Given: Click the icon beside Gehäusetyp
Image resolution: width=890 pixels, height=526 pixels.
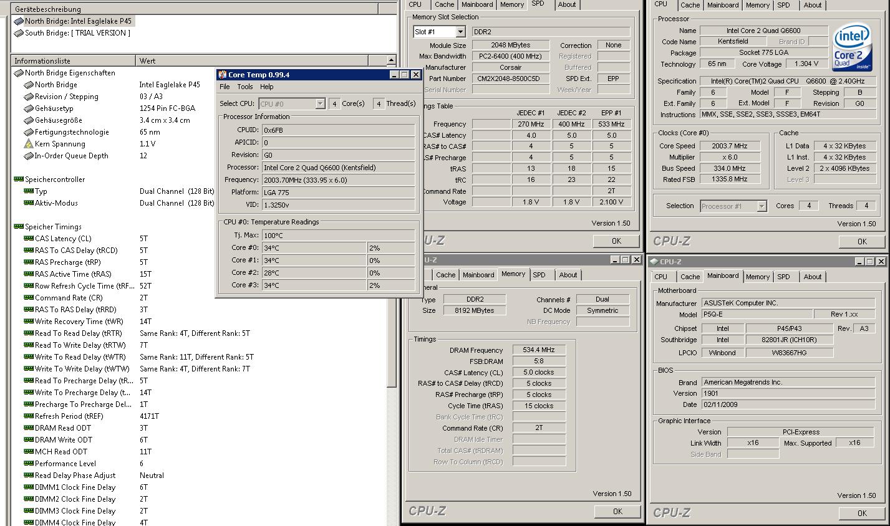Looking at the screenshot, I should (x=29, y=108).
